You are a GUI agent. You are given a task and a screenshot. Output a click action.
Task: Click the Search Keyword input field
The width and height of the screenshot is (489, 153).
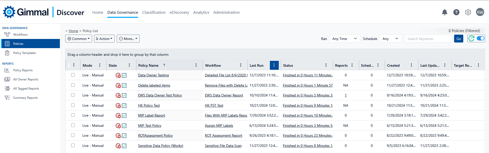(x=428, y=39)
